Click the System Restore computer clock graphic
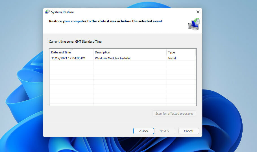 (x=194, y=24)
